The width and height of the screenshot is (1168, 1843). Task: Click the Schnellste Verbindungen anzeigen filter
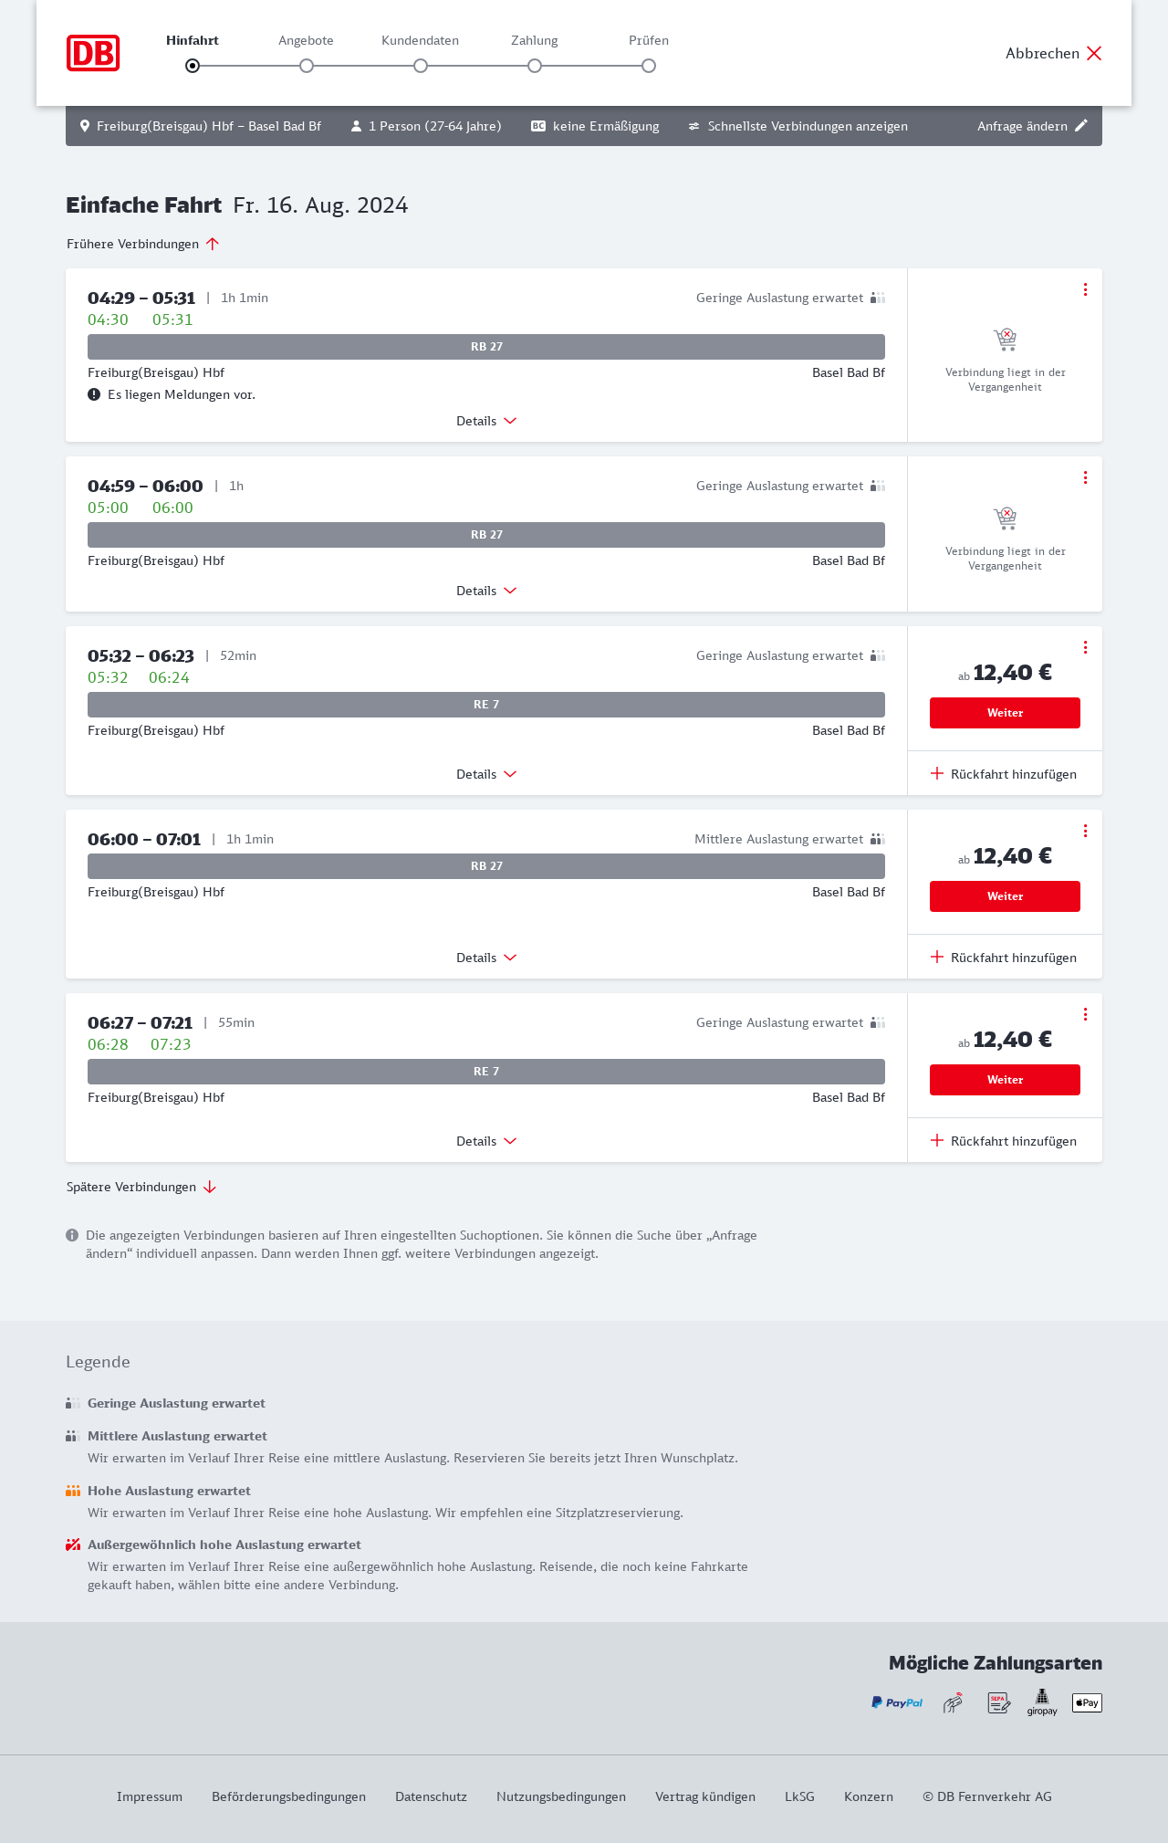pyautogui.click(x=798, y=126)
